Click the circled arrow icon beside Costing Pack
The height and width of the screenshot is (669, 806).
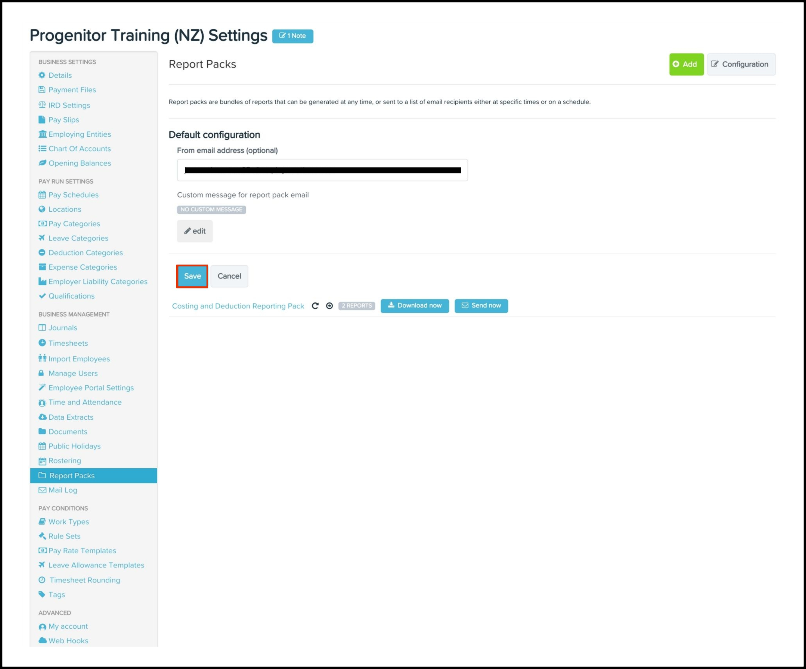tap(330, 306)
